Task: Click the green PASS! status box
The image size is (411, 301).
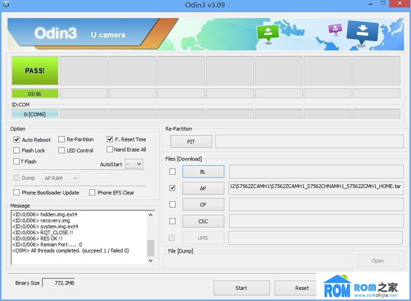Action: pos(35,71)
